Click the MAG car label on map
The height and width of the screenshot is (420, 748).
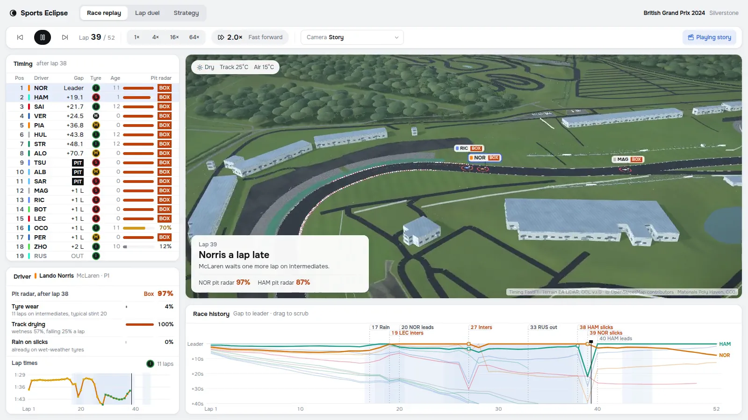(x=628, y=159)
